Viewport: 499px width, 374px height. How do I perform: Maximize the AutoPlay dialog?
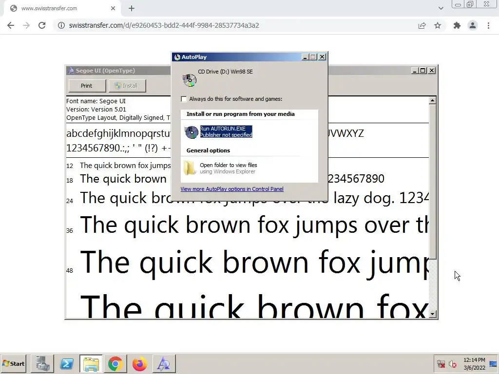313,57
